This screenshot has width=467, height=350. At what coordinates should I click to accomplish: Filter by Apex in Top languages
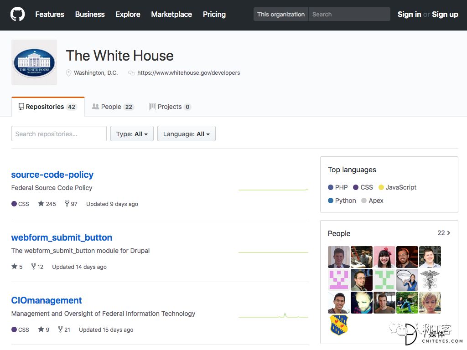pos(372,201)
